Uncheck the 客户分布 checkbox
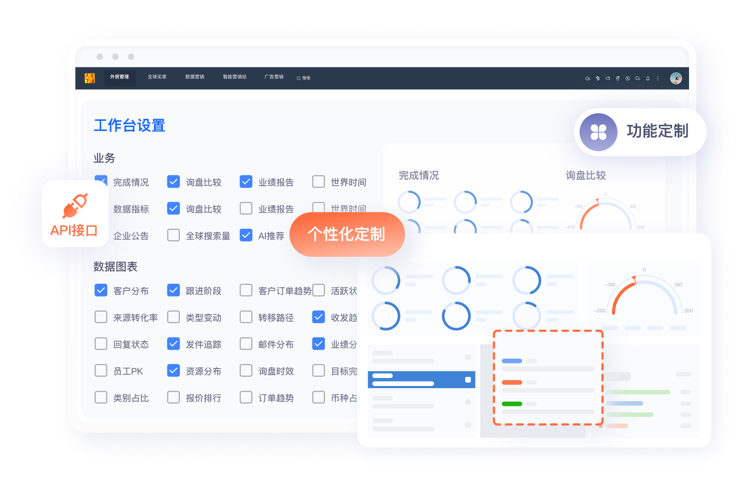The height and width of the screenshot is (494, 750). click(x=101, y=290)
